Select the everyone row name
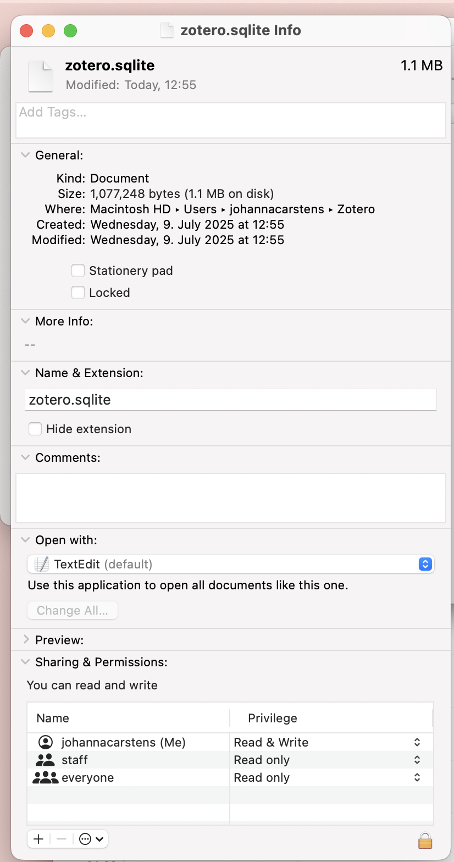This screenshot has height=862, width=454. coord(88,777)
